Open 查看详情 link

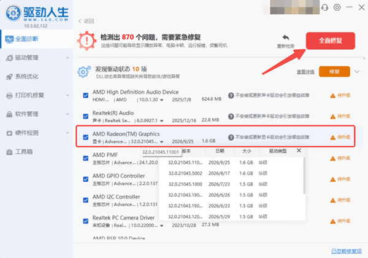[x=305, y=72]
